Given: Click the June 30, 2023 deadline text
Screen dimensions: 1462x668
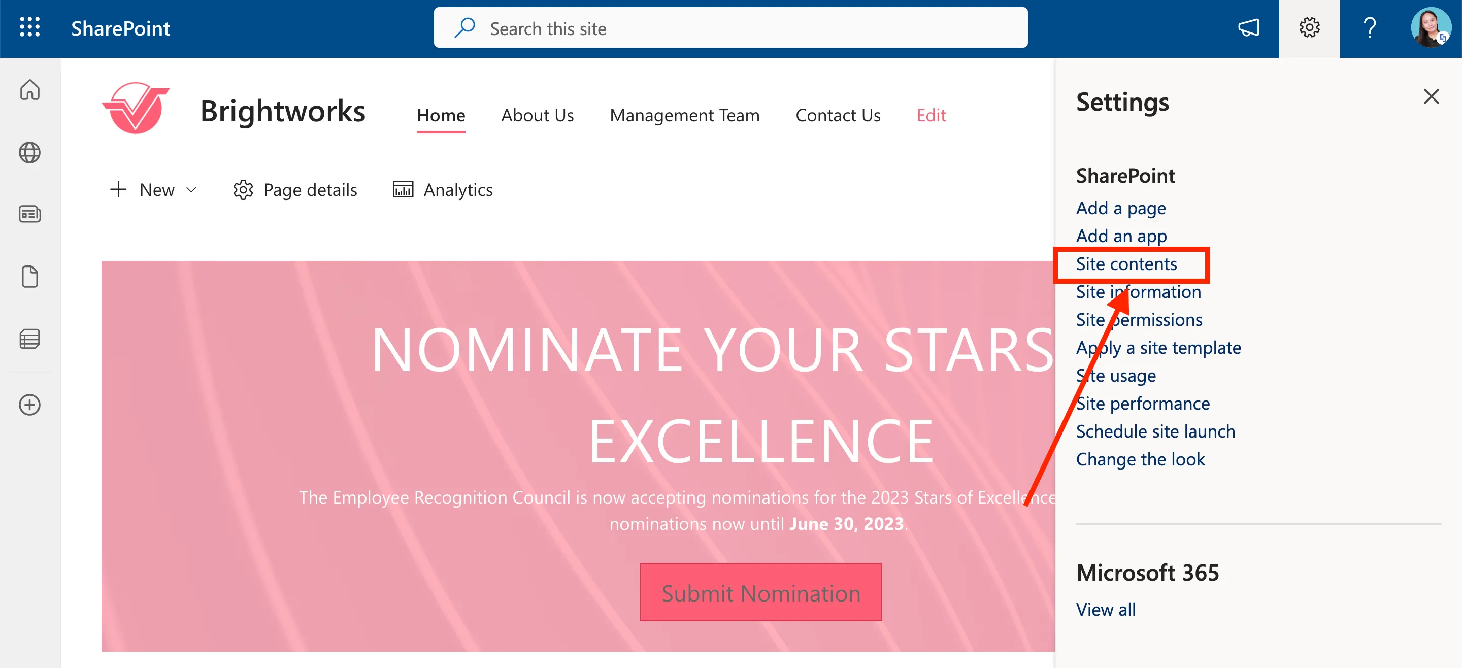Looking at the screenshot, I should tap(846, 523).
